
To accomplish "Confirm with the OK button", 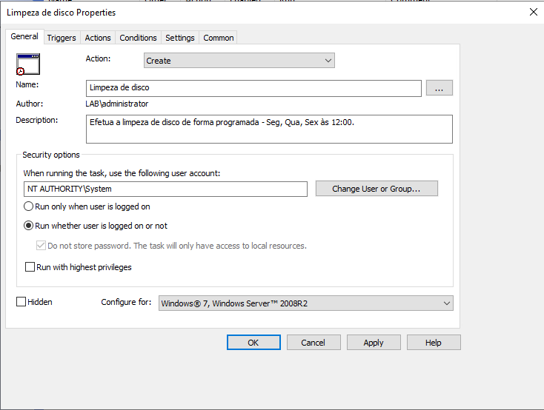I will (x=253, y=343).
